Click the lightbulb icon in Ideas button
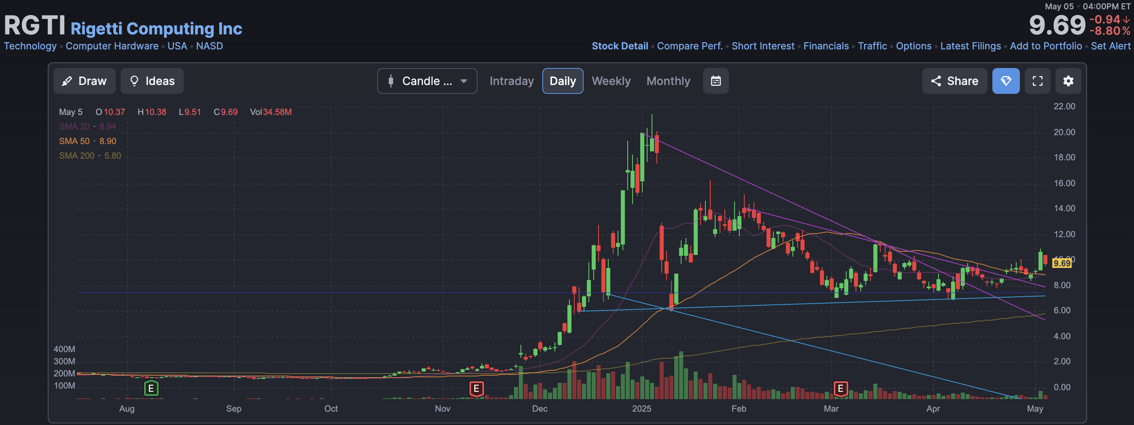The width and height of the screenshot is (1134, 425). [134, 81]
